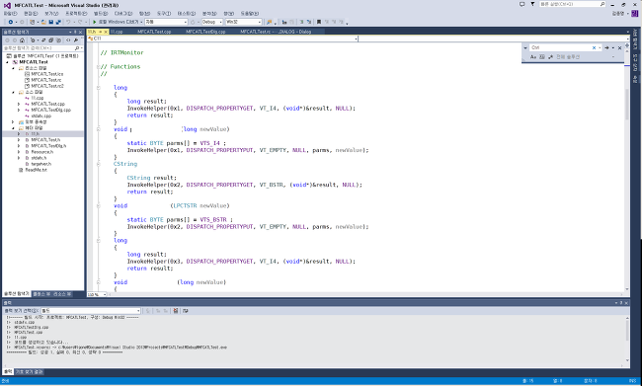This screenshot has height=386, width=642.
Task: Click the green Start Debugging play icon
Action: 95,22
